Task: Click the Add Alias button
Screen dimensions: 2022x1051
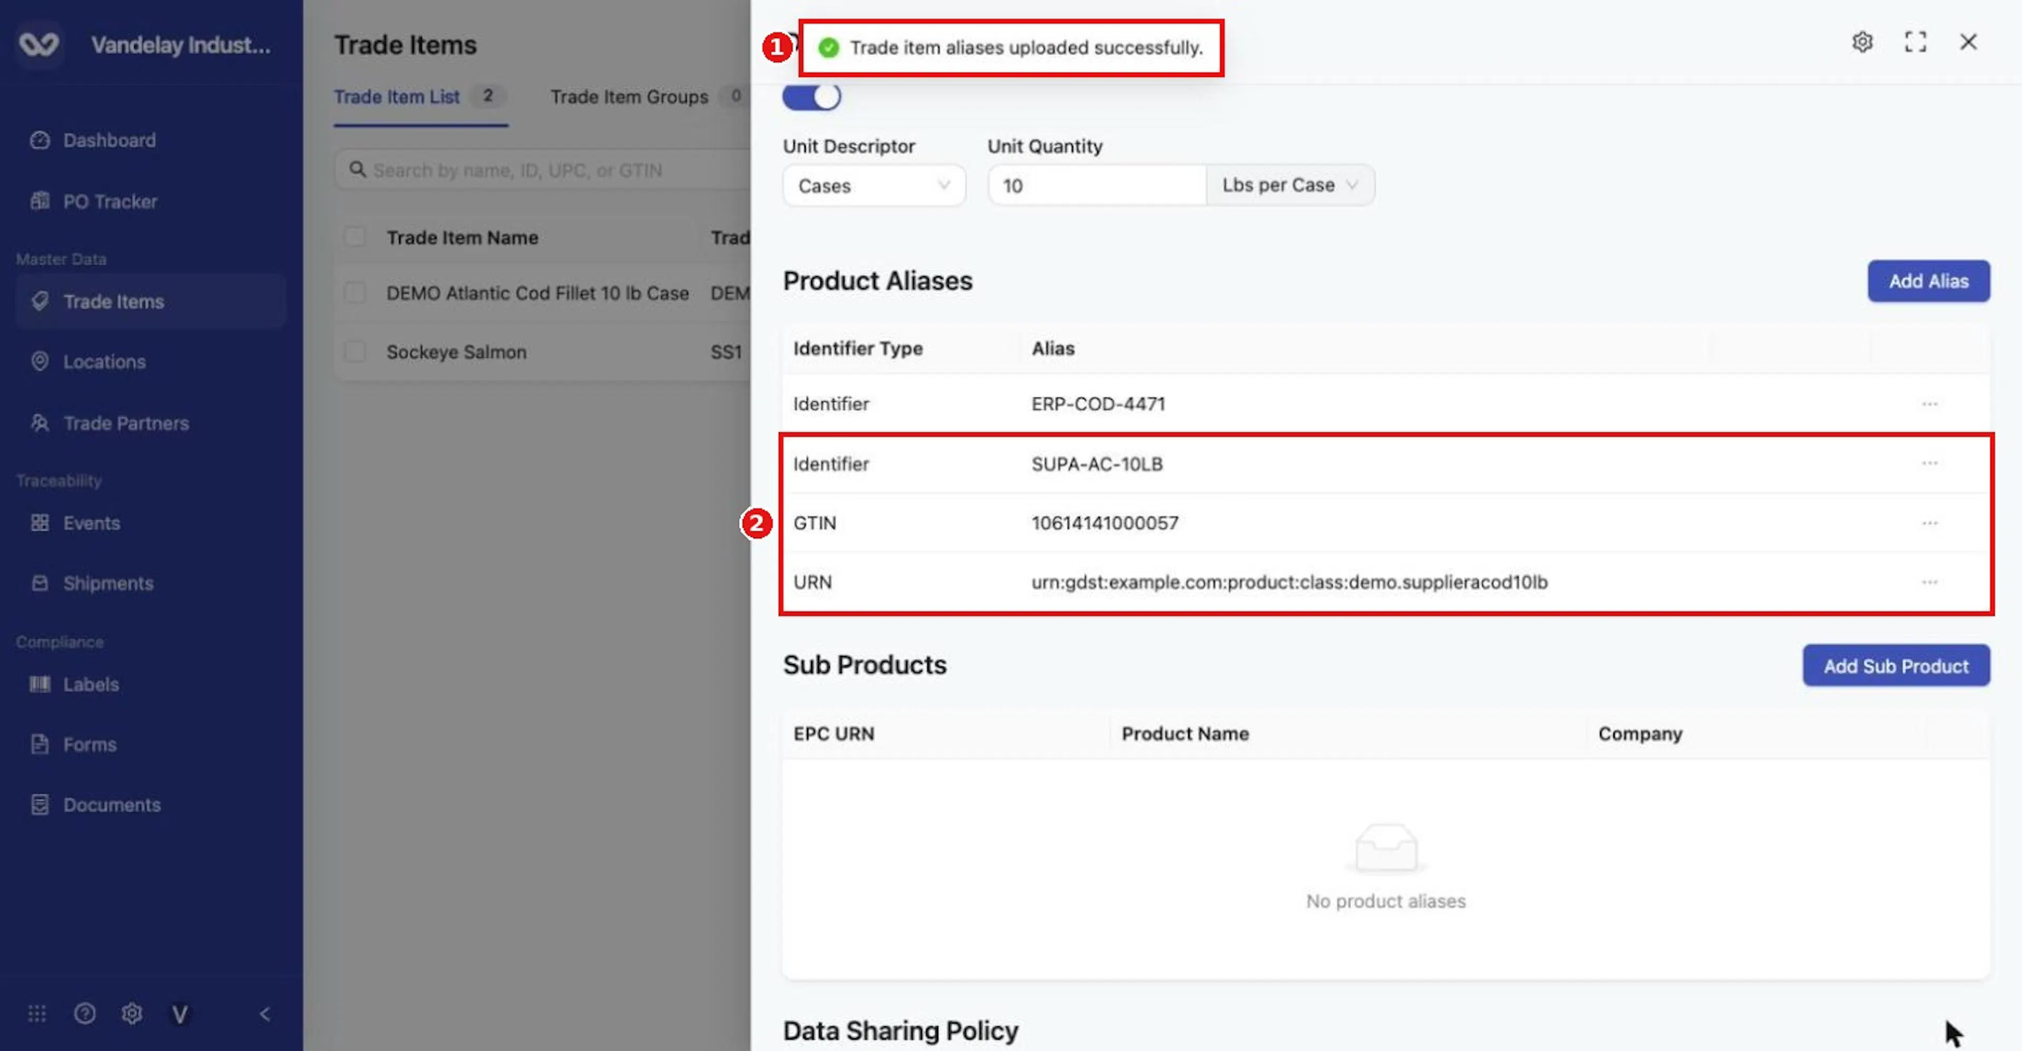Action: click(x=1928, y=281)
